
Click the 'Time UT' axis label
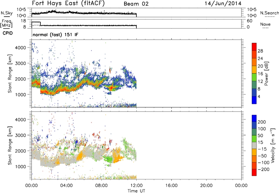click(136, 191)
